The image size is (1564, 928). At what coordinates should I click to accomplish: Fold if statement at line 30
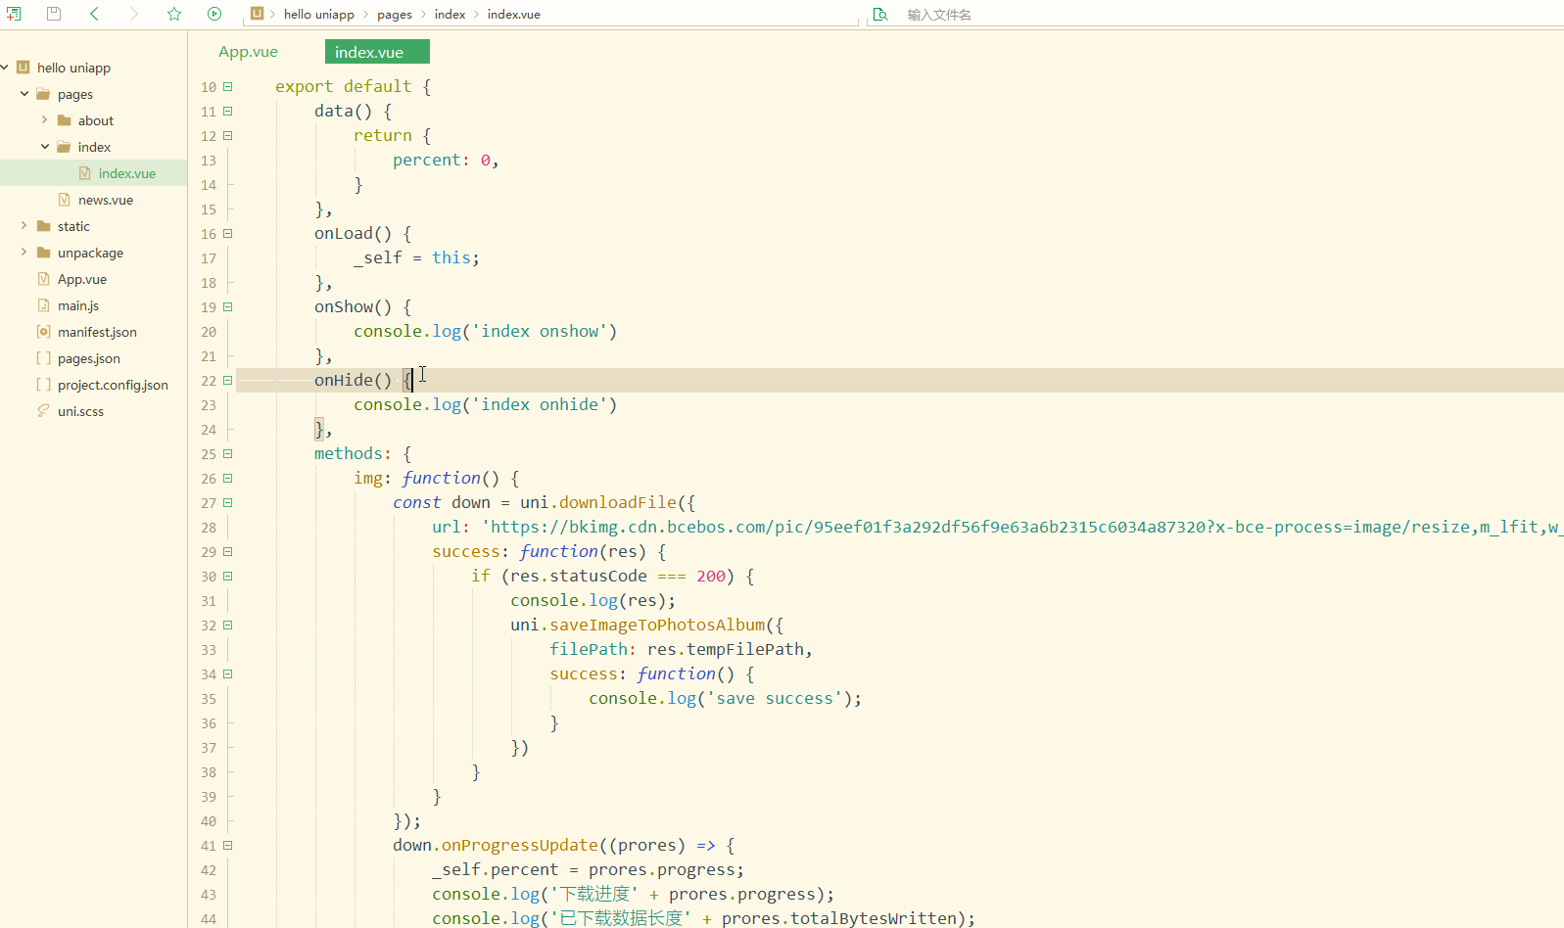[x=227, y=576]
